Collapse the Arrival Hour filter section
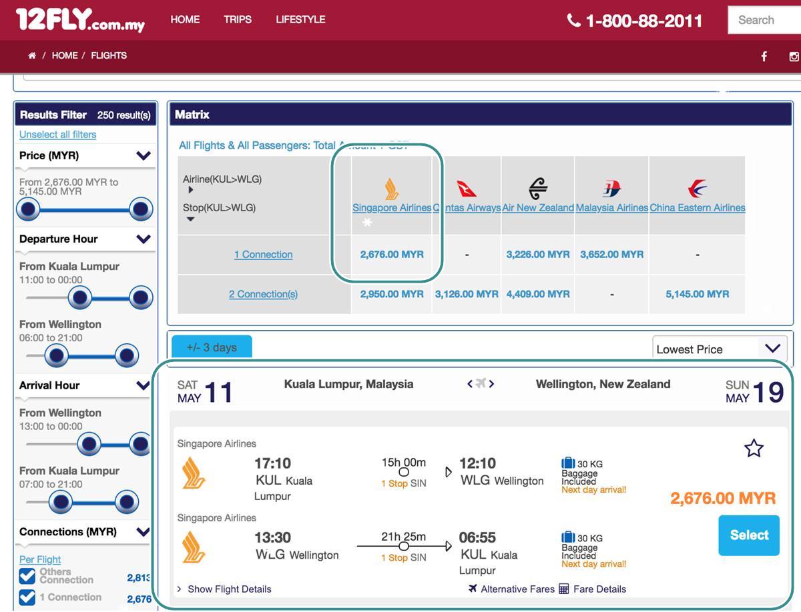 (144, 385)
